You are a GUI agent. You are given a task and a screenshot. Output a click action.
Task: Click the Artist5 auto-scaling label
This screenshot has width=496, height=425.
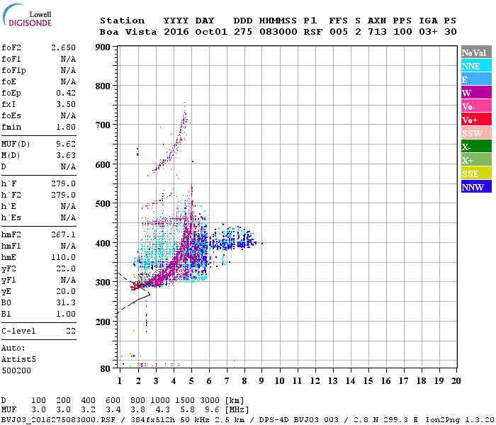[18, 360]
